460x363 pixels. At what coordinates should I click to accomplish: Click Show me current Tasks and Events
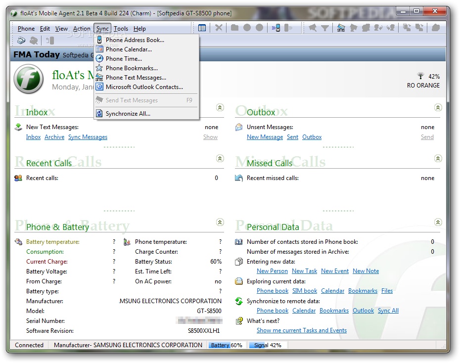pos(302,330)
